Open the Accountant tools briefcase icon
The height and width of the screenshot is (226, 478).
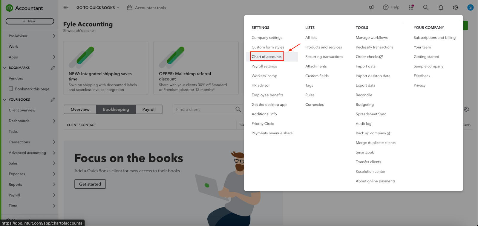(130, 7)
